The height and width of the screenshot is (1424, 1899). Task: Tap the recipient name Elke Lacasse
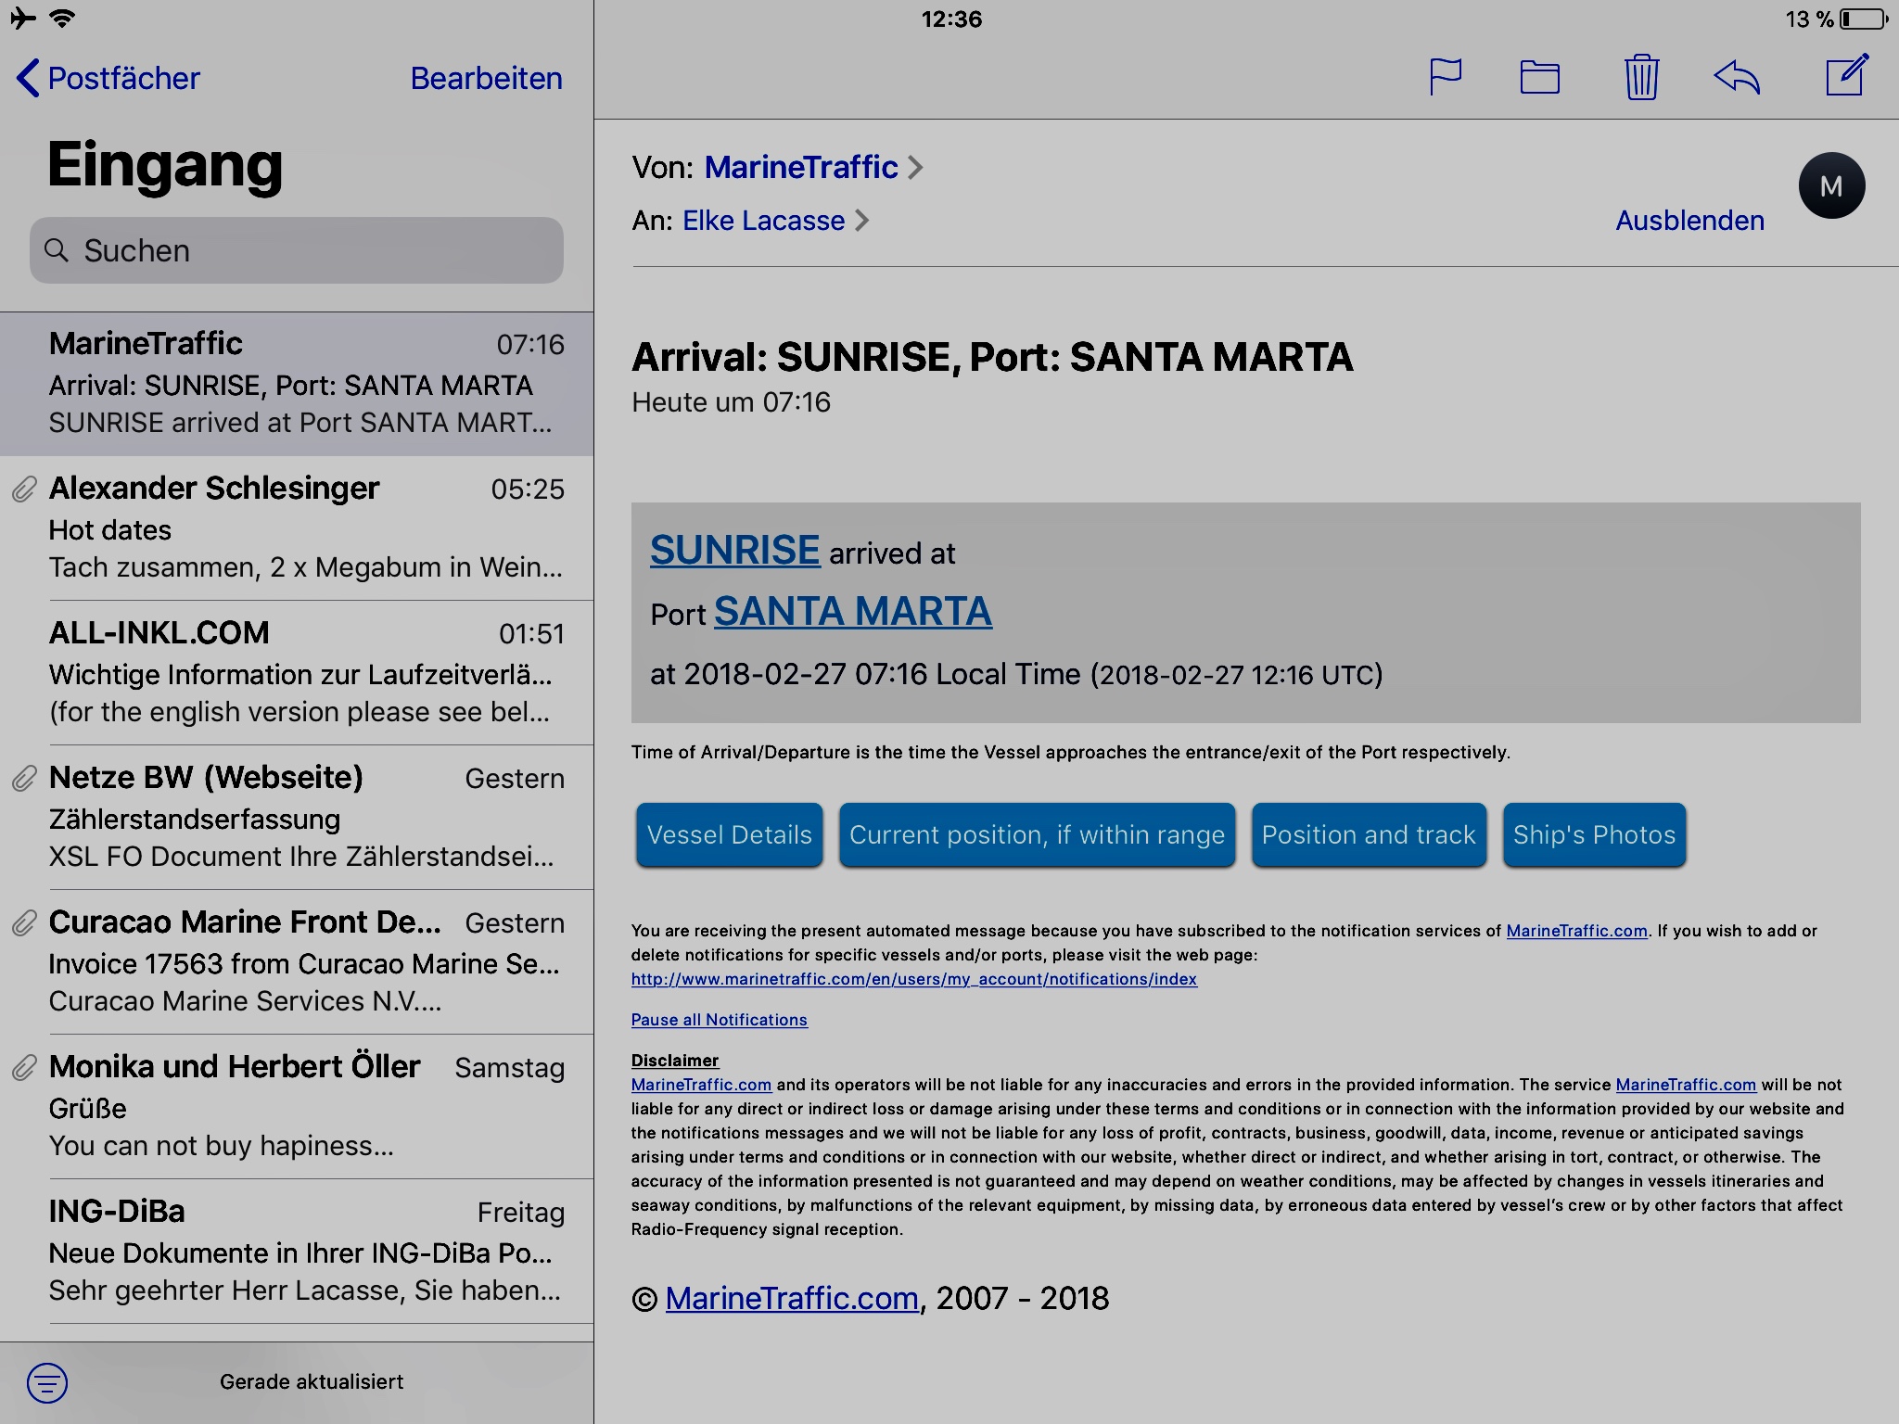764,221
